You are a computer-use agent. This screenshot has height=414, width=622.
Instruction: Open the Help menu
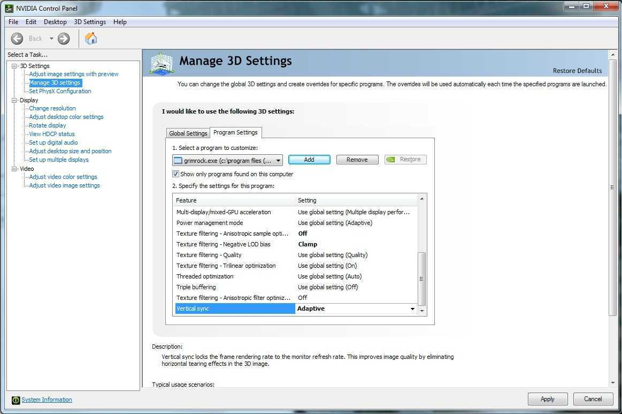[x=120, y=22]
